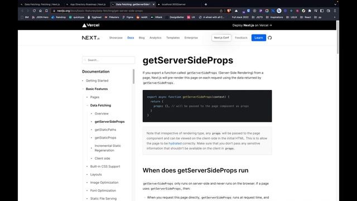The height and width of the screenshot is (201, 357).
Task: Expand Built-in CSS Support in sidebar
Action: (x=105, y=166)
